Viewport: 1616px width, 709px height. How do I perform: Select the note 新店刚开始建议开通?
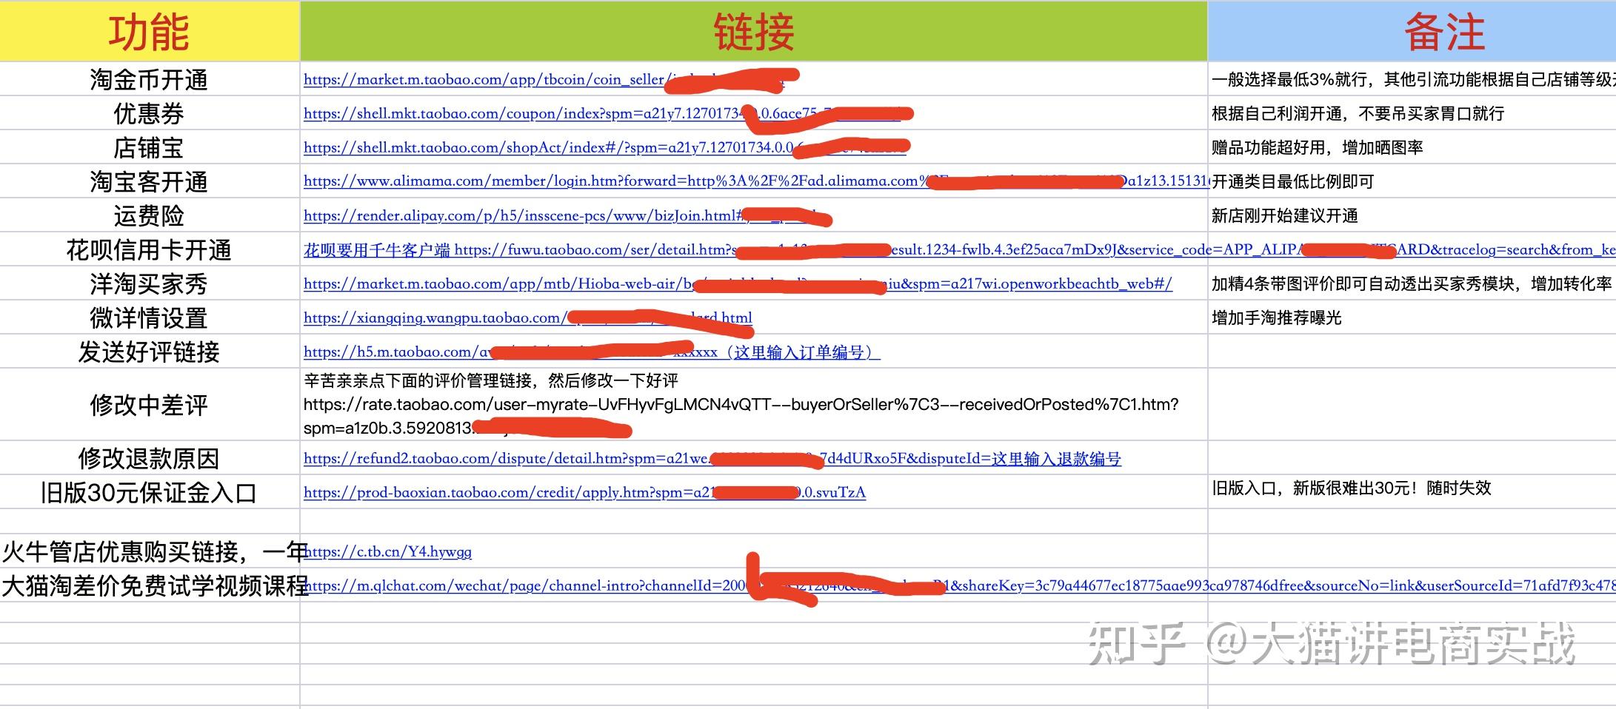click(1412, 215)
